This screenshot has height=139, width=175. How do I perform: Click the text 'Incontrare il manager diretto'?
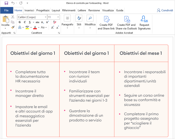click(29, 93)
